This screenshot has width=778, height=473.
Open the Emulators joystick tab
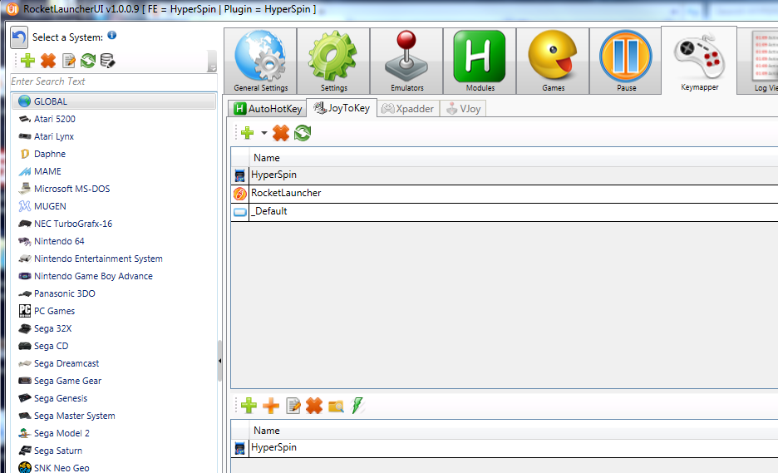click(x=406, y=62)
